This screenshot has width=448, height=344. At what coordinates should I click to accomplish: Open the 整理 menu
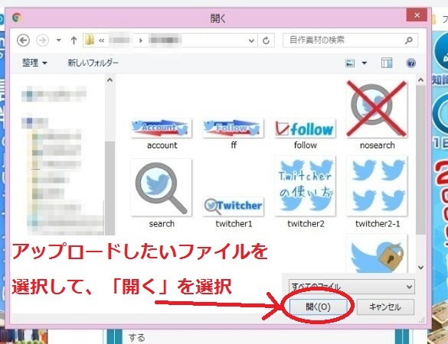coord(34,63)
